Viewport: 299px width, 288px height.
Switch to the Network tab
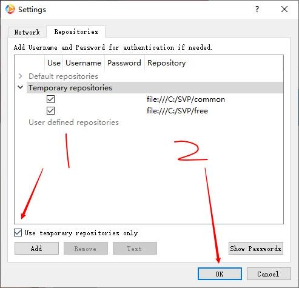27,32
